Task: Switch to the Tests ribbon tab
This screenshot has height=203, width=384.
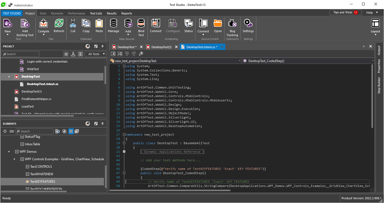Action: (43, 13)
